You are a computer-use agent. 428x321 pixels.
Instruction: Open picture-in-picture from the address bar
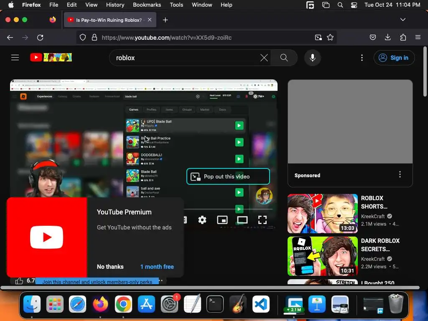[x=318, y=37]
